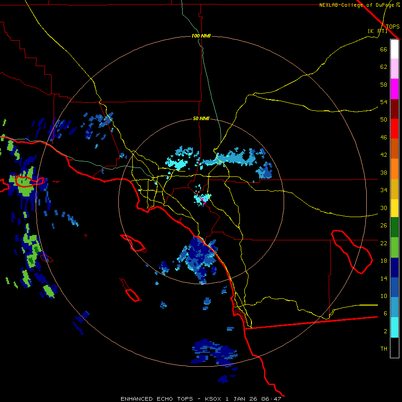Select the bright red 46-50 kft swatch
Viewport: 402px width, 402px height.
tap(394, 129)
